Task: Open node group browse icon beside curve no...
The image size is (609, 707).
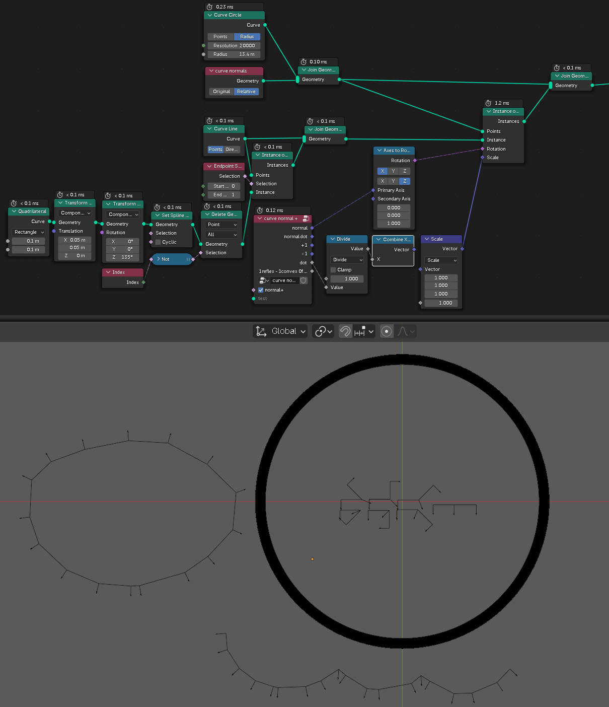Action: point(264,280)
